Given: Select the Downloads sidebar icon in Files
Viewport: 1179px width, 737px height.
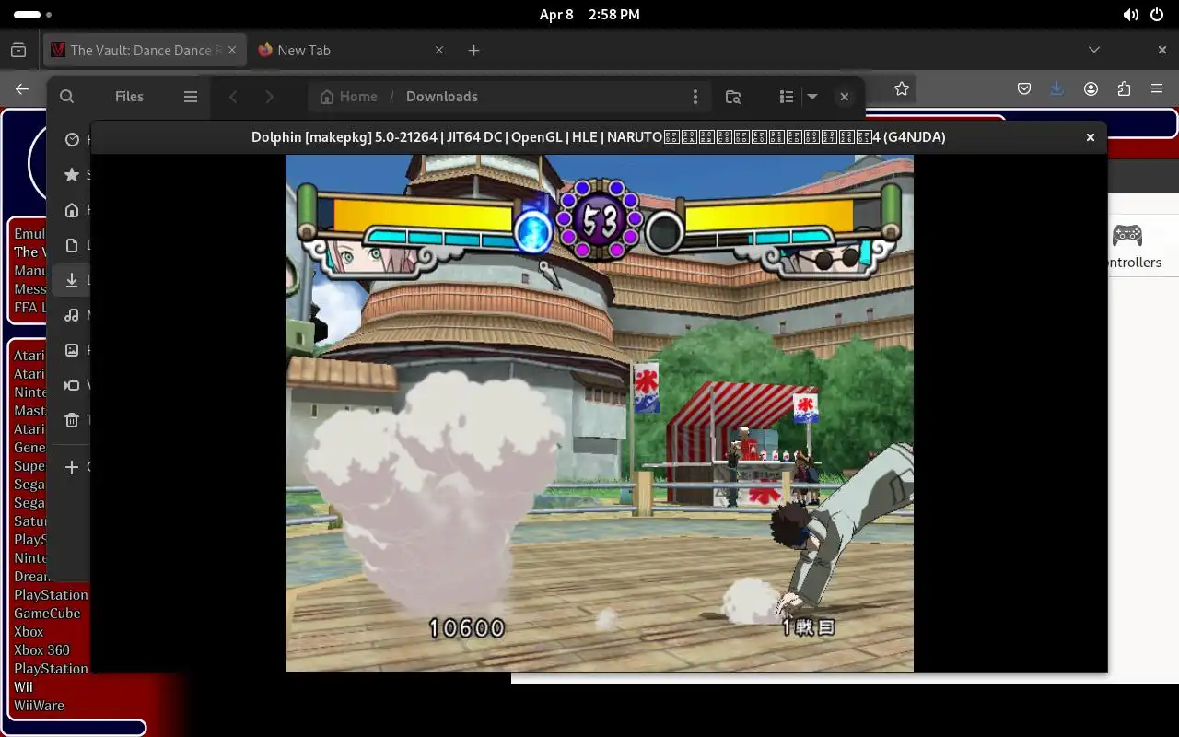Looking at the screenshot, I should coord(72,280).
